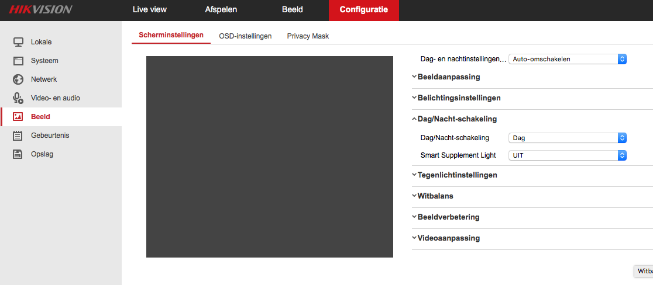Expand the Tegenlichtinstellingen section

pyautogui.click(x=455, y=175)
